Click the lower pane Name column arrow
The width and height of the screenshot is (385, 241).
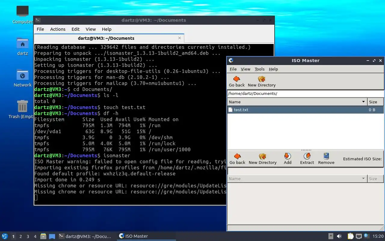pyautogui.click(x=363, y=179)
